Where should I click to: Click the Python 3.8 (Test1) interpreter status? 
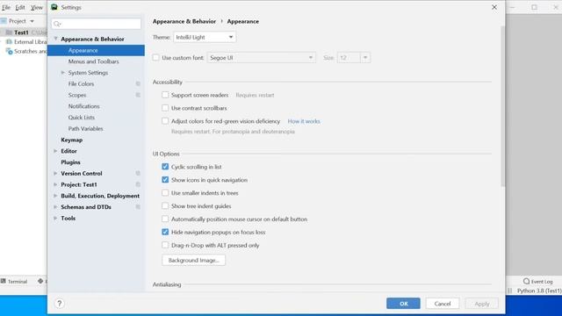pyautogui.click(x=539, y=291)
